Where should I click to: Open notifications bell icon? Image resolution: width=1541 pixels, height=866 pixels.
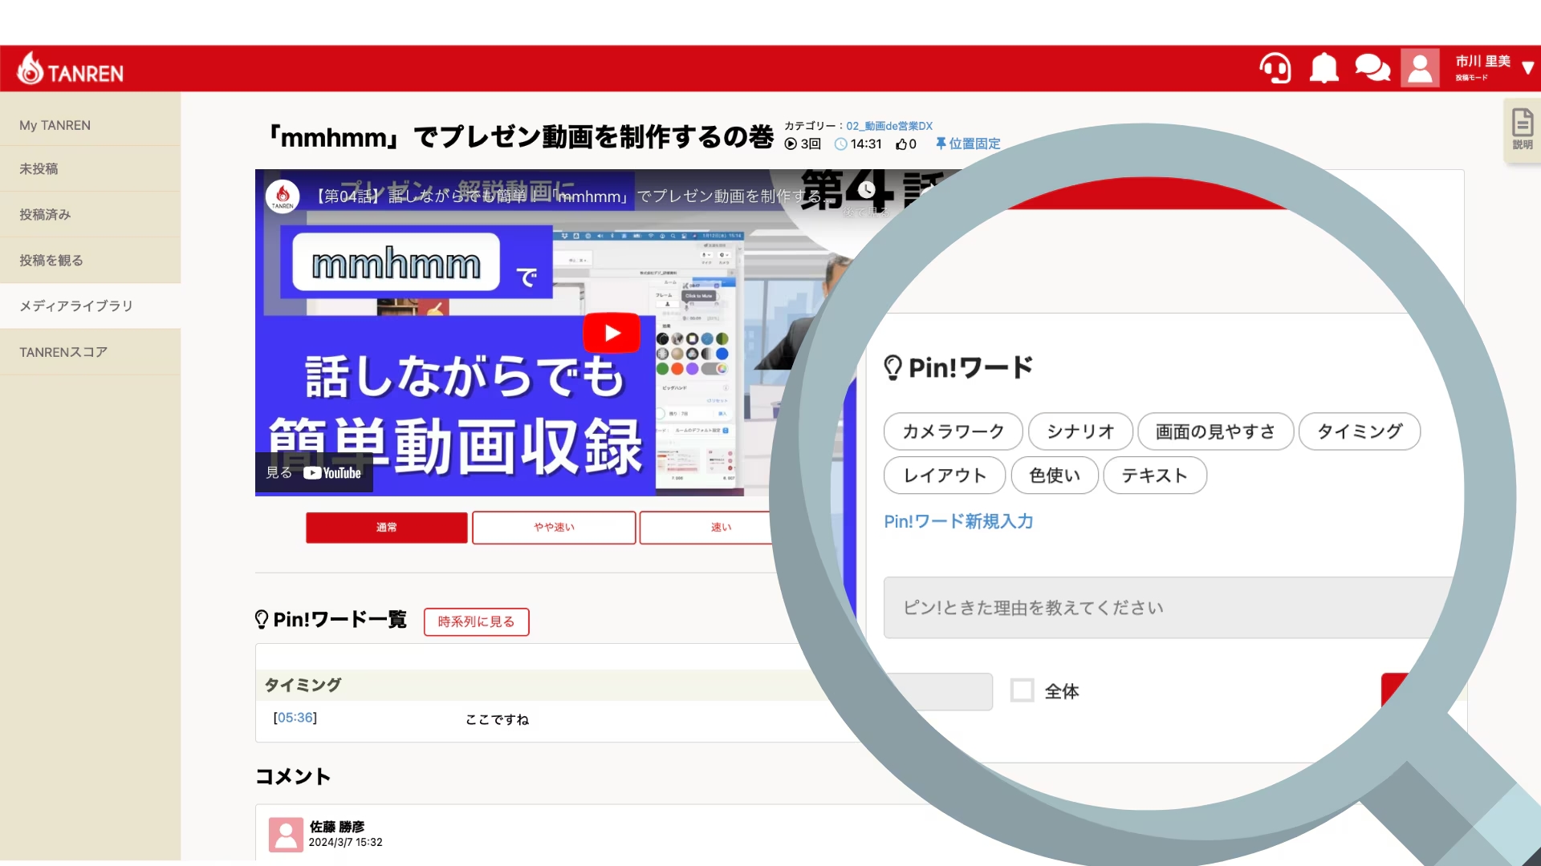point(1323,69)
